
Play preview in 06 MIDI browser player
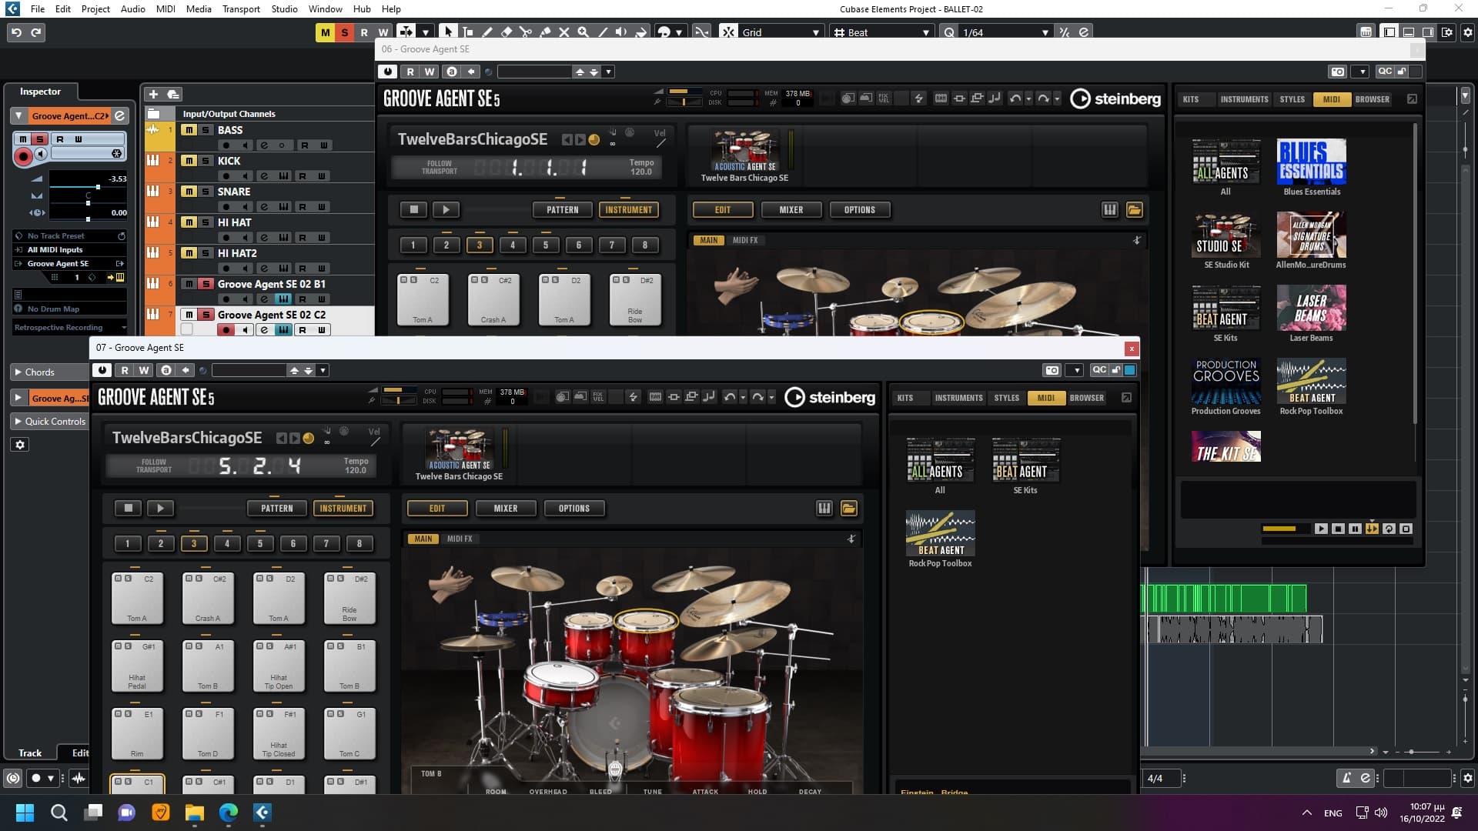click(x=1321, y=529)
